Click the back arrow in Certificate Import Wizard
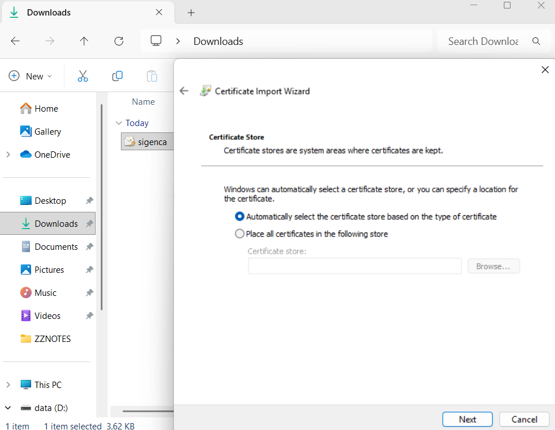The width and height of the screenshot is (555, 430). 184,91
